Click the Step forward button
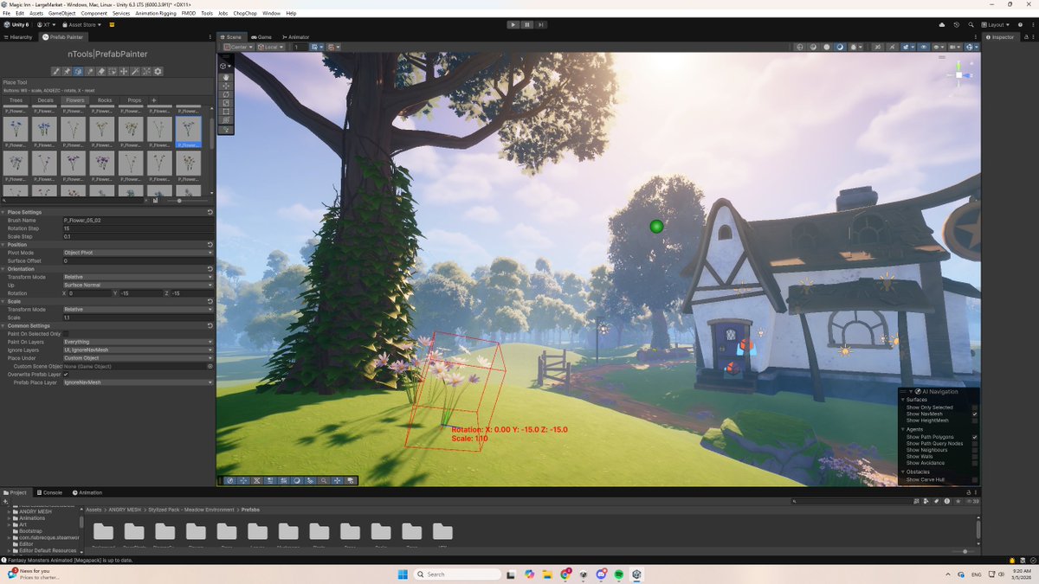Viewport: 1039px width, 584px height. click(x=541, y=25)
